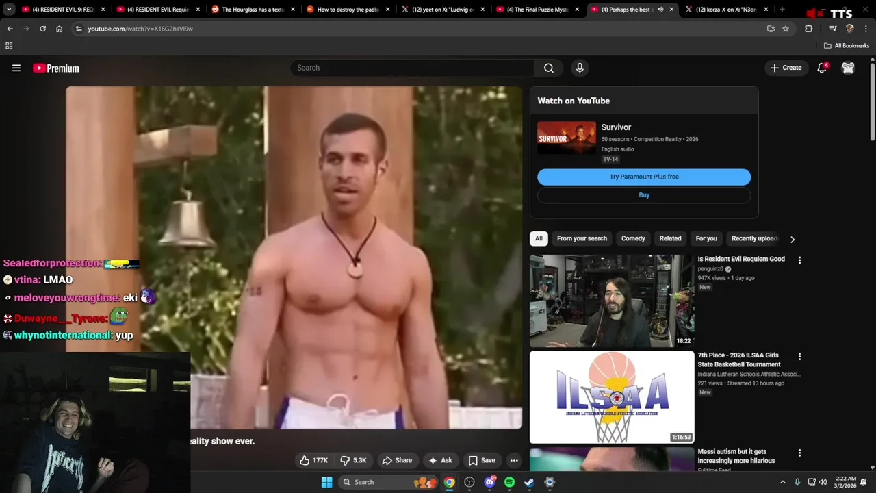Open the Is Resident Evil Requiem Good thumbnail
Screen dimensions: 876x493
[x=612, y=301]
